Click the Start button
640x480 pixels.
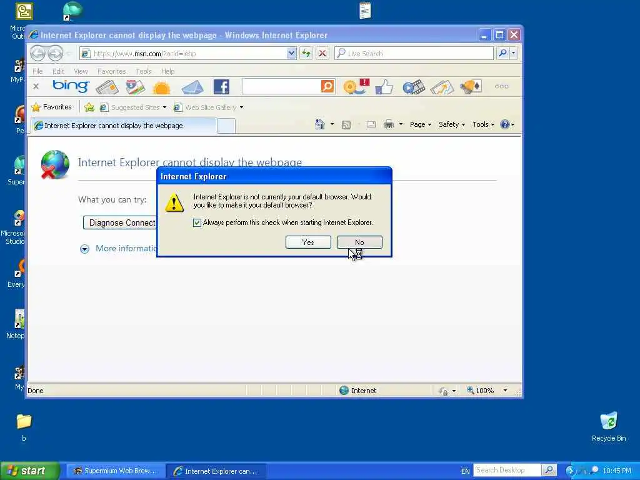point(30,471)
